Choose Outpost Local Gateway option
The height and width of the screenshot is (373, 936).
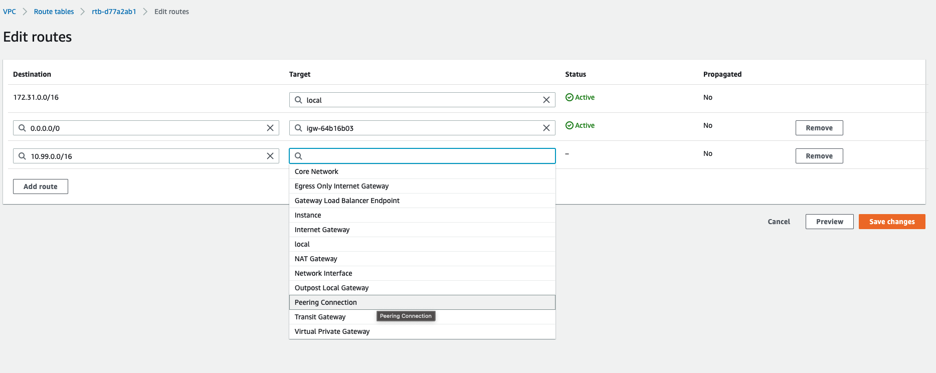pos(422,288)
